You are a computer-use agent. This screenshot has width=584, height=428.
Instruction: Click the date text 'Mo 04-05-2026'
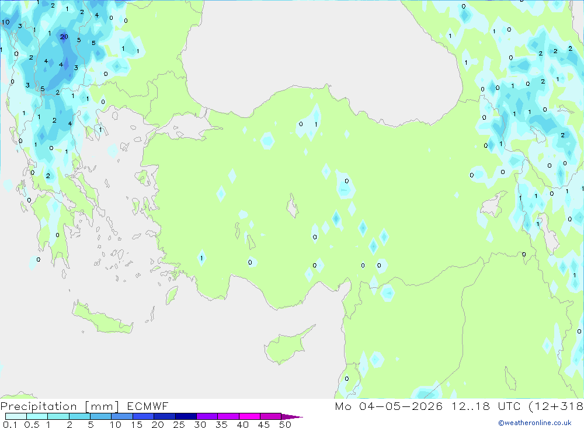pyautogui.click(x=388, y=406)
